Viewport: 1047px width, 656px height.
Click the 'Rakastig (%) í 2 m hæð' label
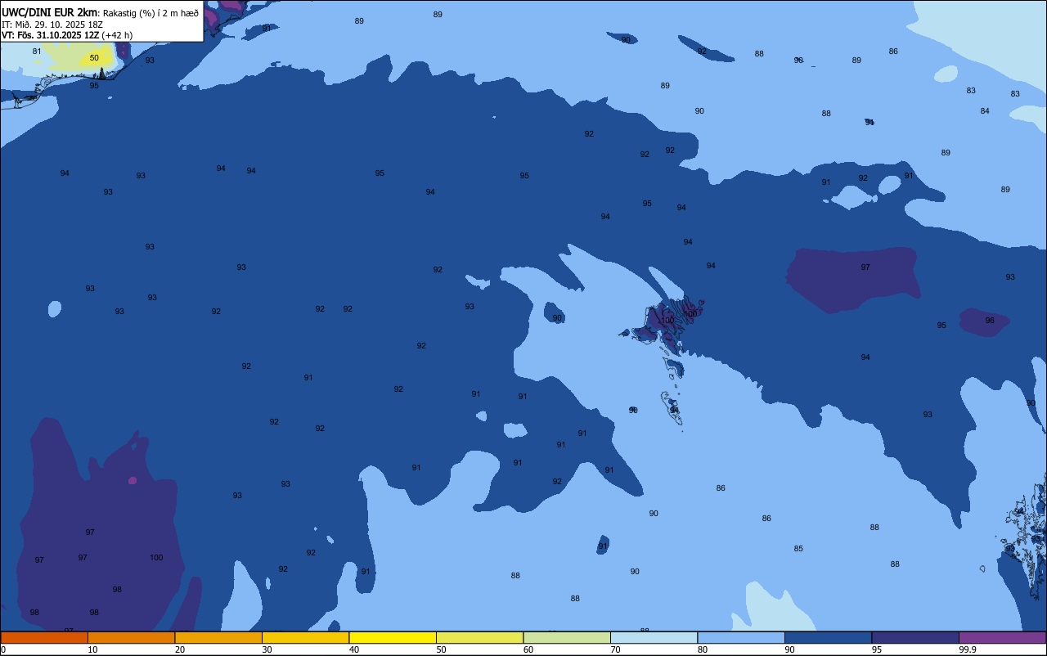(151, 13)
